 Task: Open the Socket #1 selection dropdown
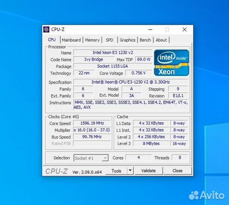[x=91, y=158]
